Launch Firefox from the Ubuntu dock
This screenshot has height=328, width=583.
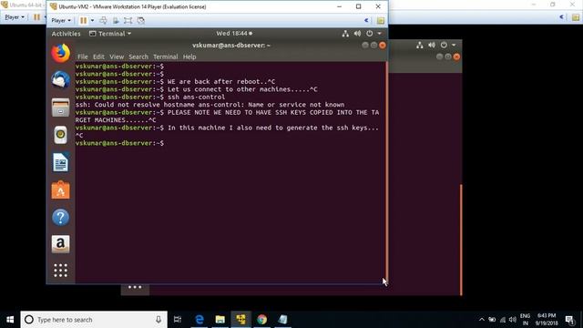coord(61,53)
